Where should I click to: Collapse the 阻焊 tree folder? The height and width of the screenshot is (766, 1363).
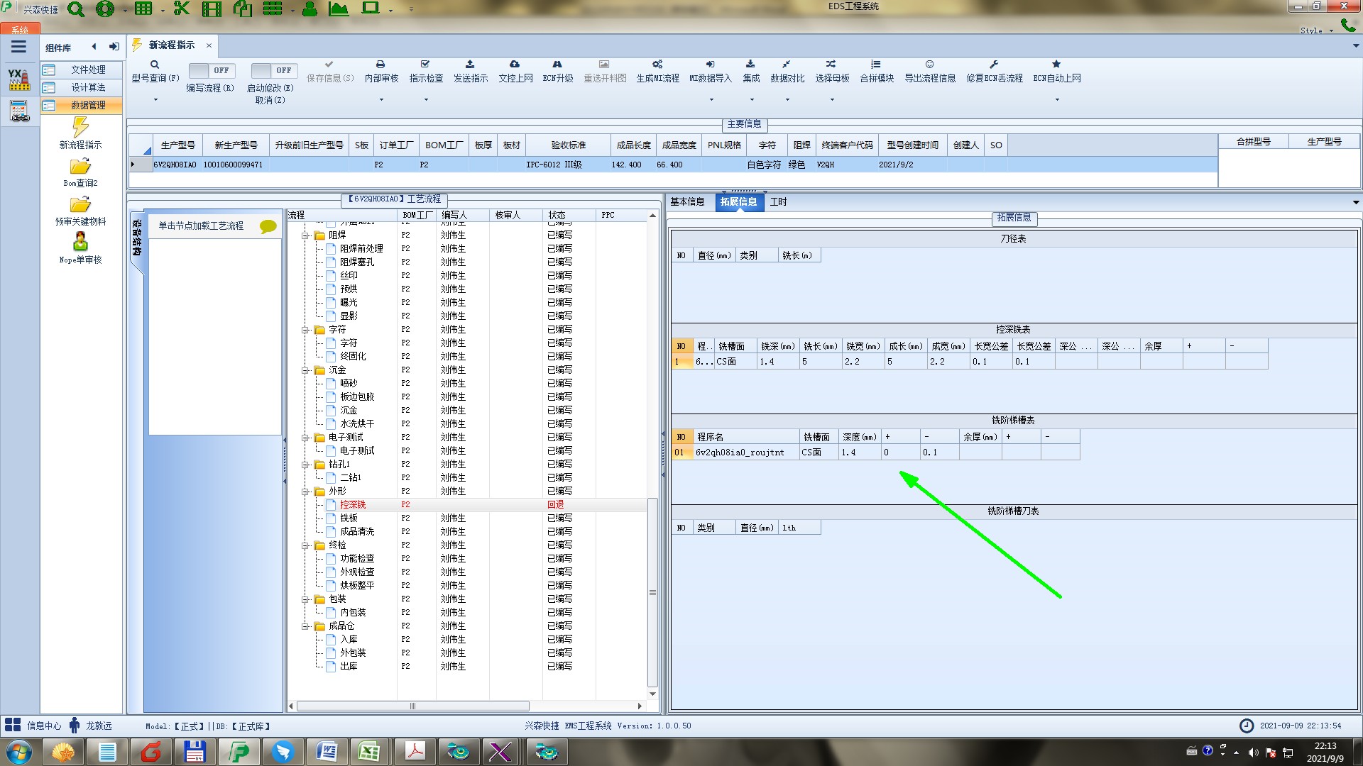[305, 235]
